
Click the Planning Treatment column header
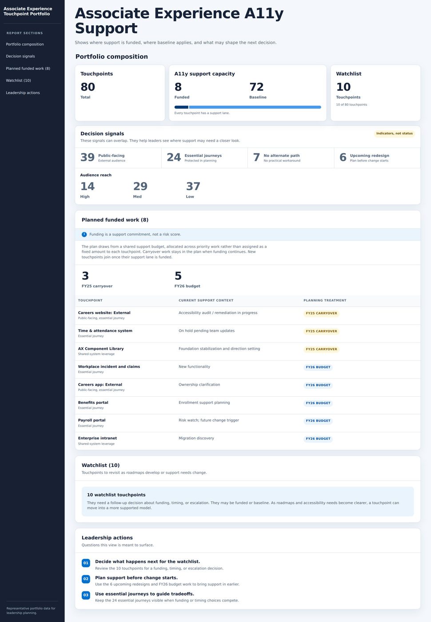pos(325,300)
